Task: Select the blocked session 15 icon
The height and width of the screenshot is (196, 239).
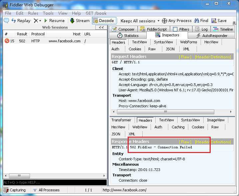Action: [x=7, y=41]
